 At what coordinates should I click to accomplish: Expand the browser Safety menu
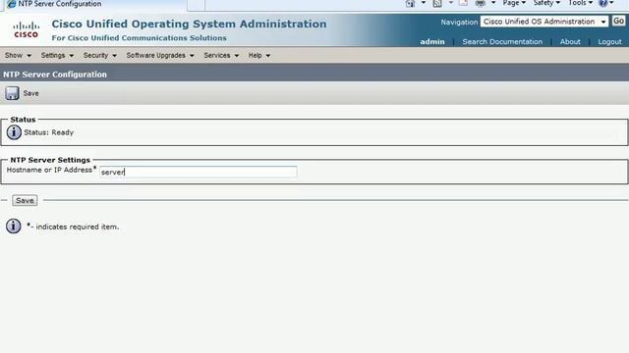tap(546, 3)
